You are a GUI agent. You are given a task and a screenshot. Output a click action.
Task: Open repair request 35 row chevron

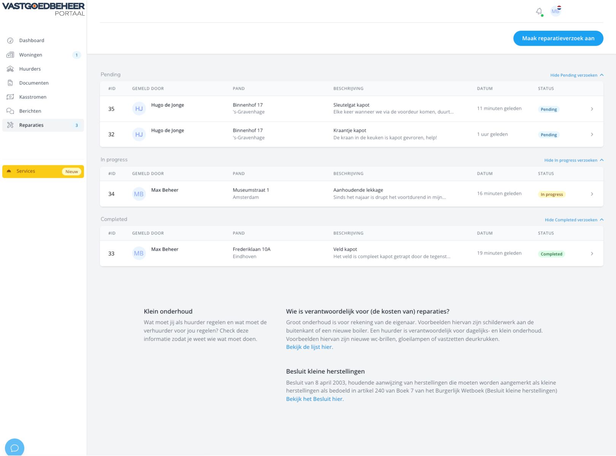click(592, 109)
